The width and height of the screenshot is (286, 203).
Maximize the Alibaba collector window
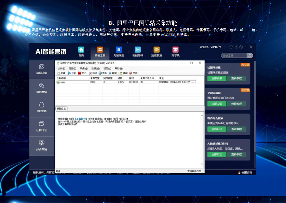tap(191, 63)
